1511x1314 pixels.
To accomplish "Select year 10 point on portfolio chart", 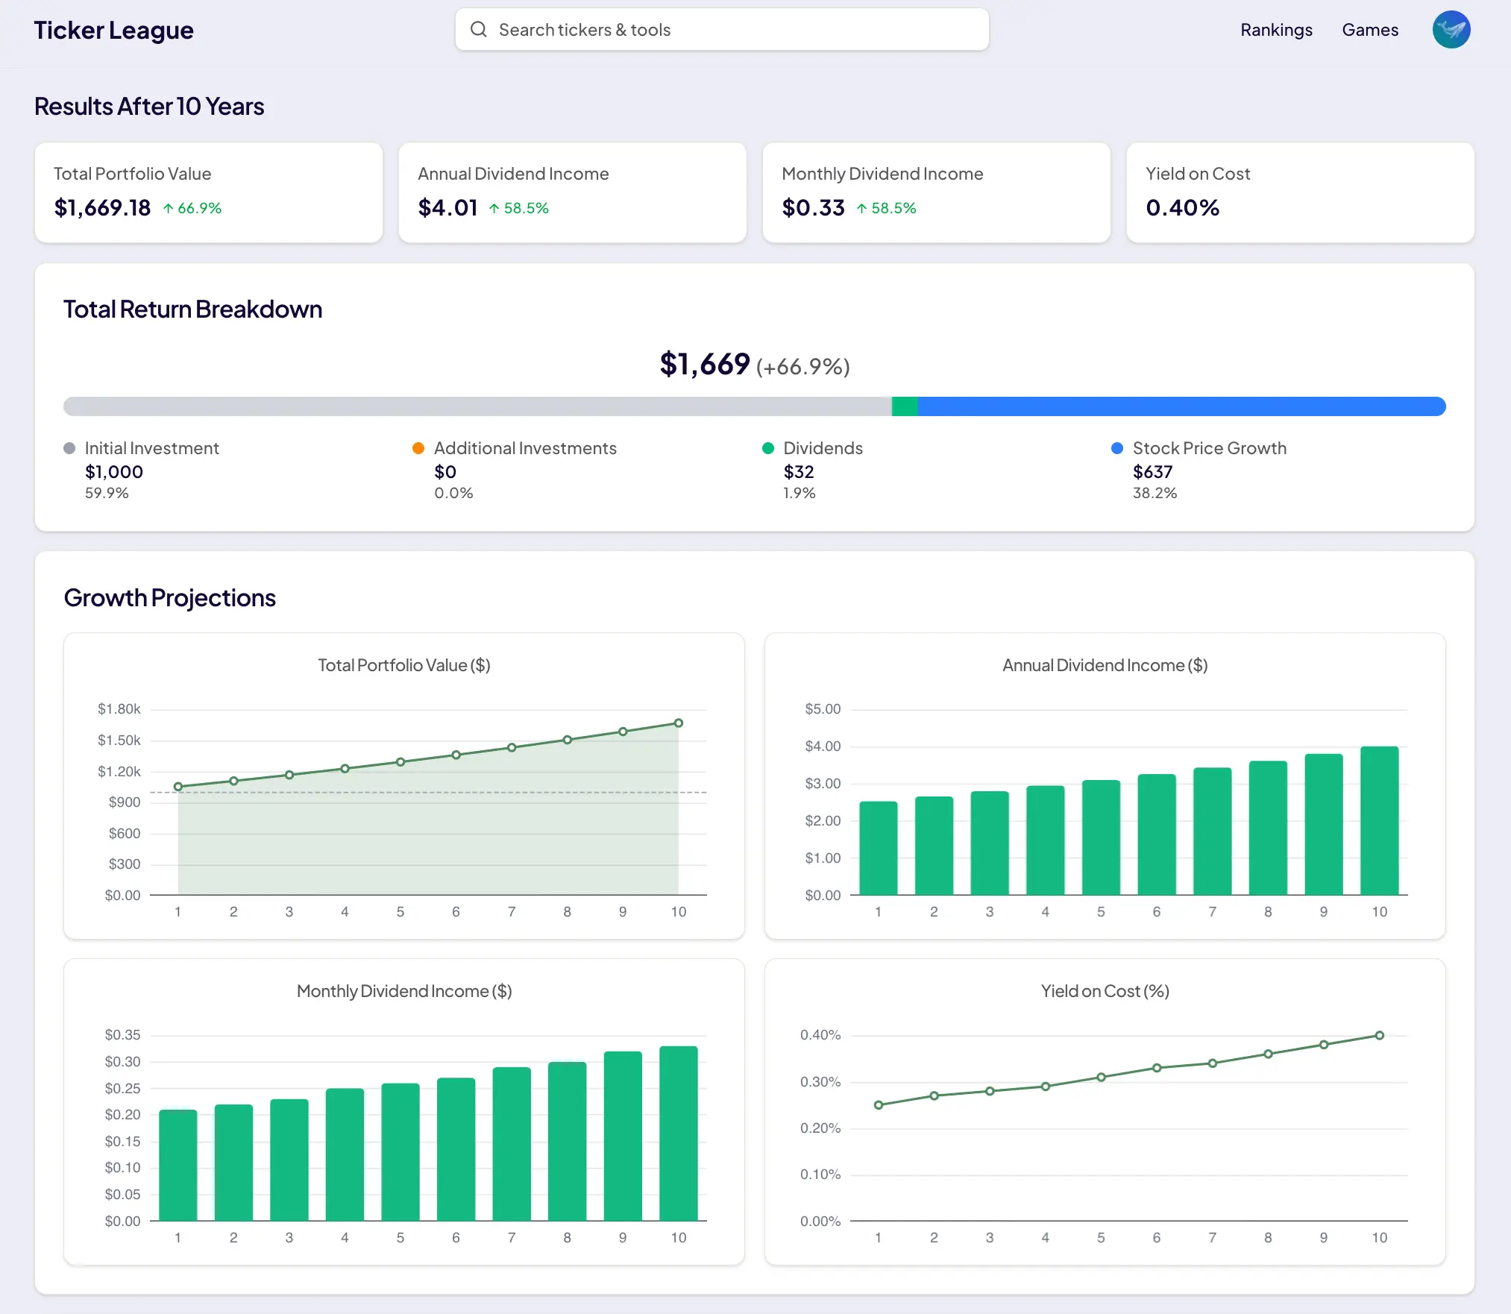I will [x=679, y=723].
